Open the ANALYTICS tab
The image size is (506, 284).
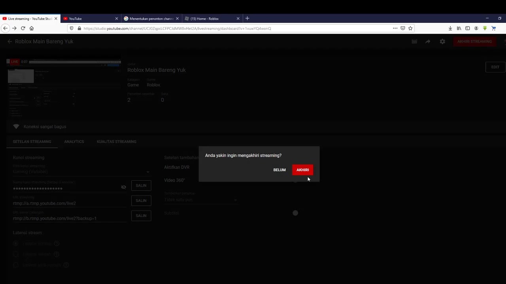click(x=74, y=142)
